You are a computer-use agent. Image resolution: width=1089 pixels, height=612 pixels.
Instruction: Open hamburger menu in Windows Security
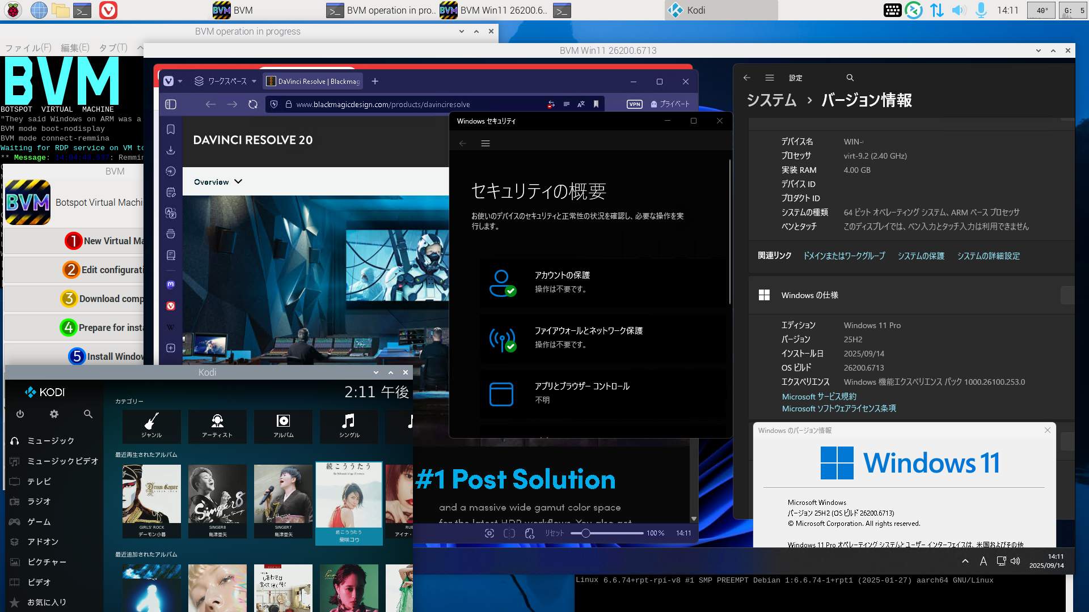point(486,143)
